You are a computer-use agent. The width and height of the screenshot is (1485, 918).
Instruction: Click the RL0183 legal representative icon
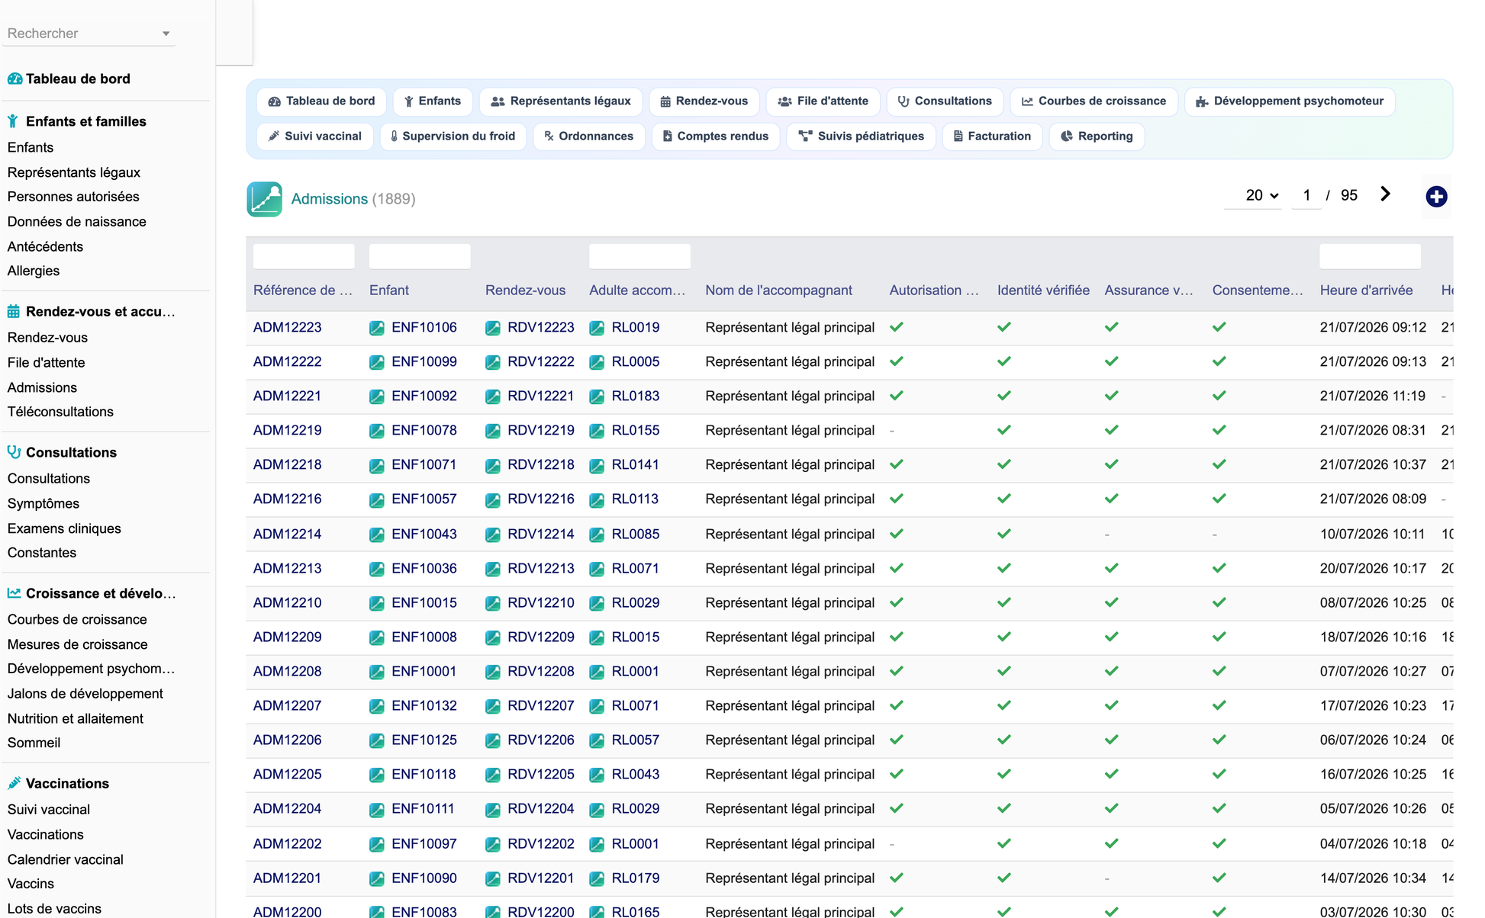pyautogui.click(x=597, y=396)
